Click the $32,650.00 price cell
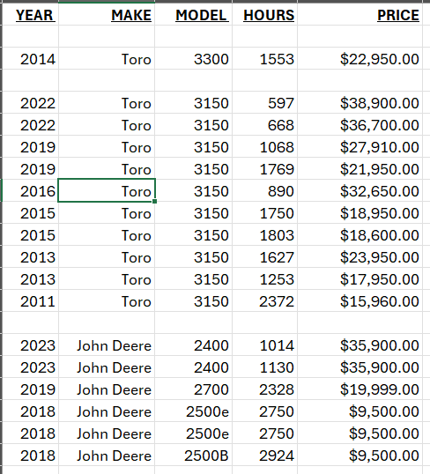The height and width of the screenshot is (474, 430). tap(360, 191)
